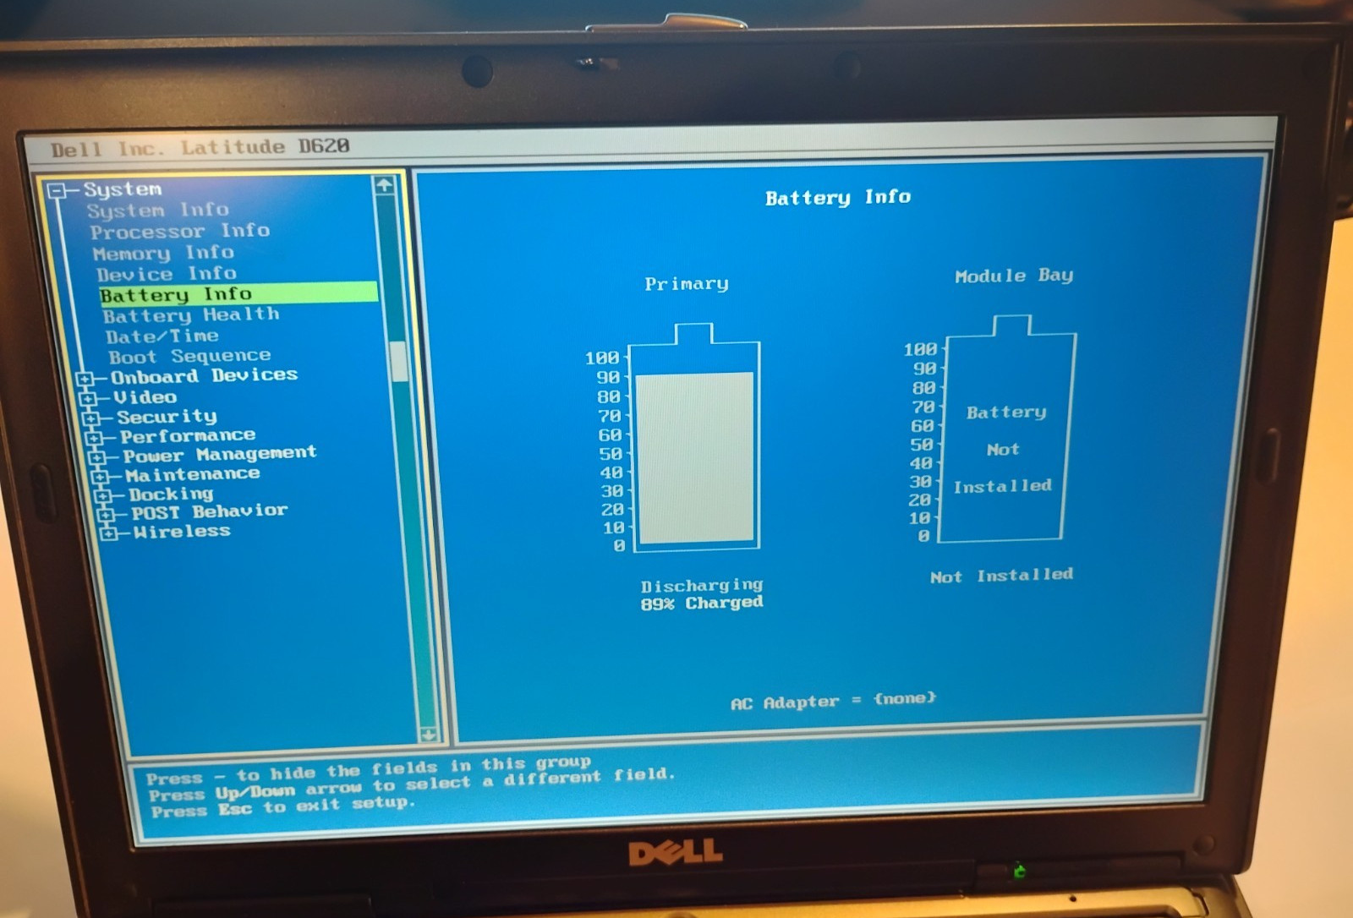1353x918 pixels.
Task: Click the AC Adapter = {none} line
Action: pos(834,701)
